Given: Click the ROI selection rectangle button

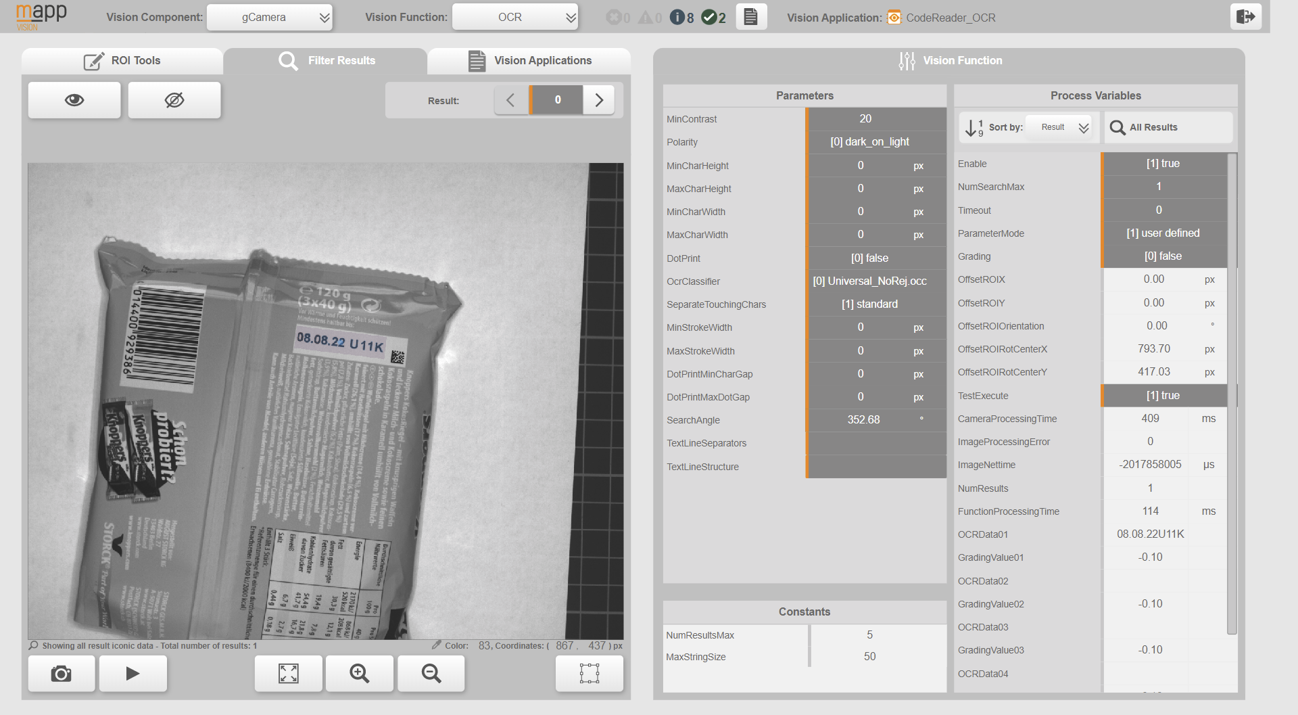Looking at the screenshot, I should pyautogui.click(x=590, y=674).
